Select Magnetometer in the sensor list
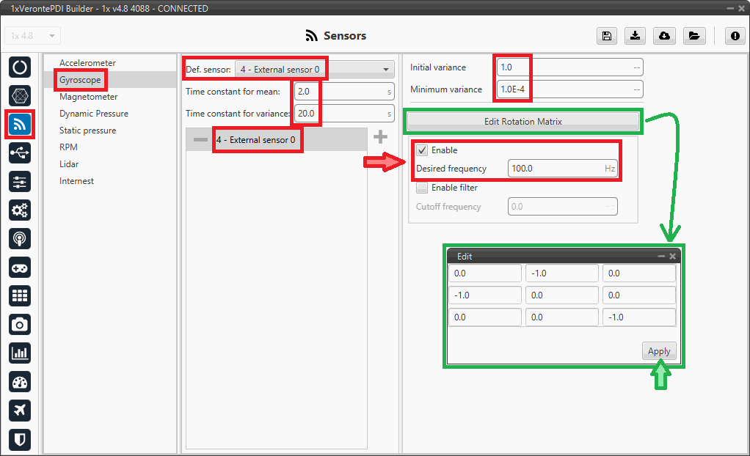This screenshot has width=750, height=456. click(88, 97)
